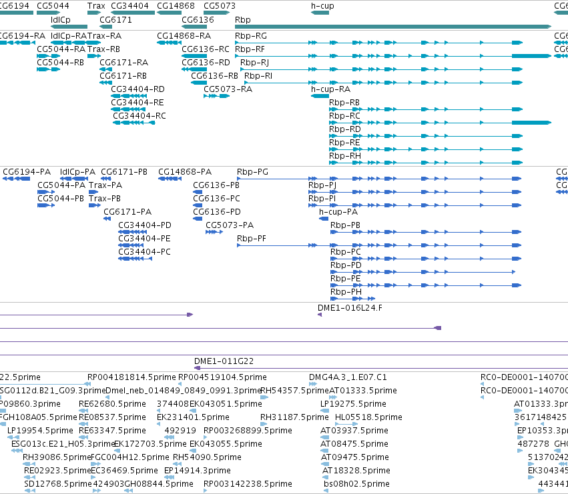Click the CG6136 gene label

[x=198, y=20]
